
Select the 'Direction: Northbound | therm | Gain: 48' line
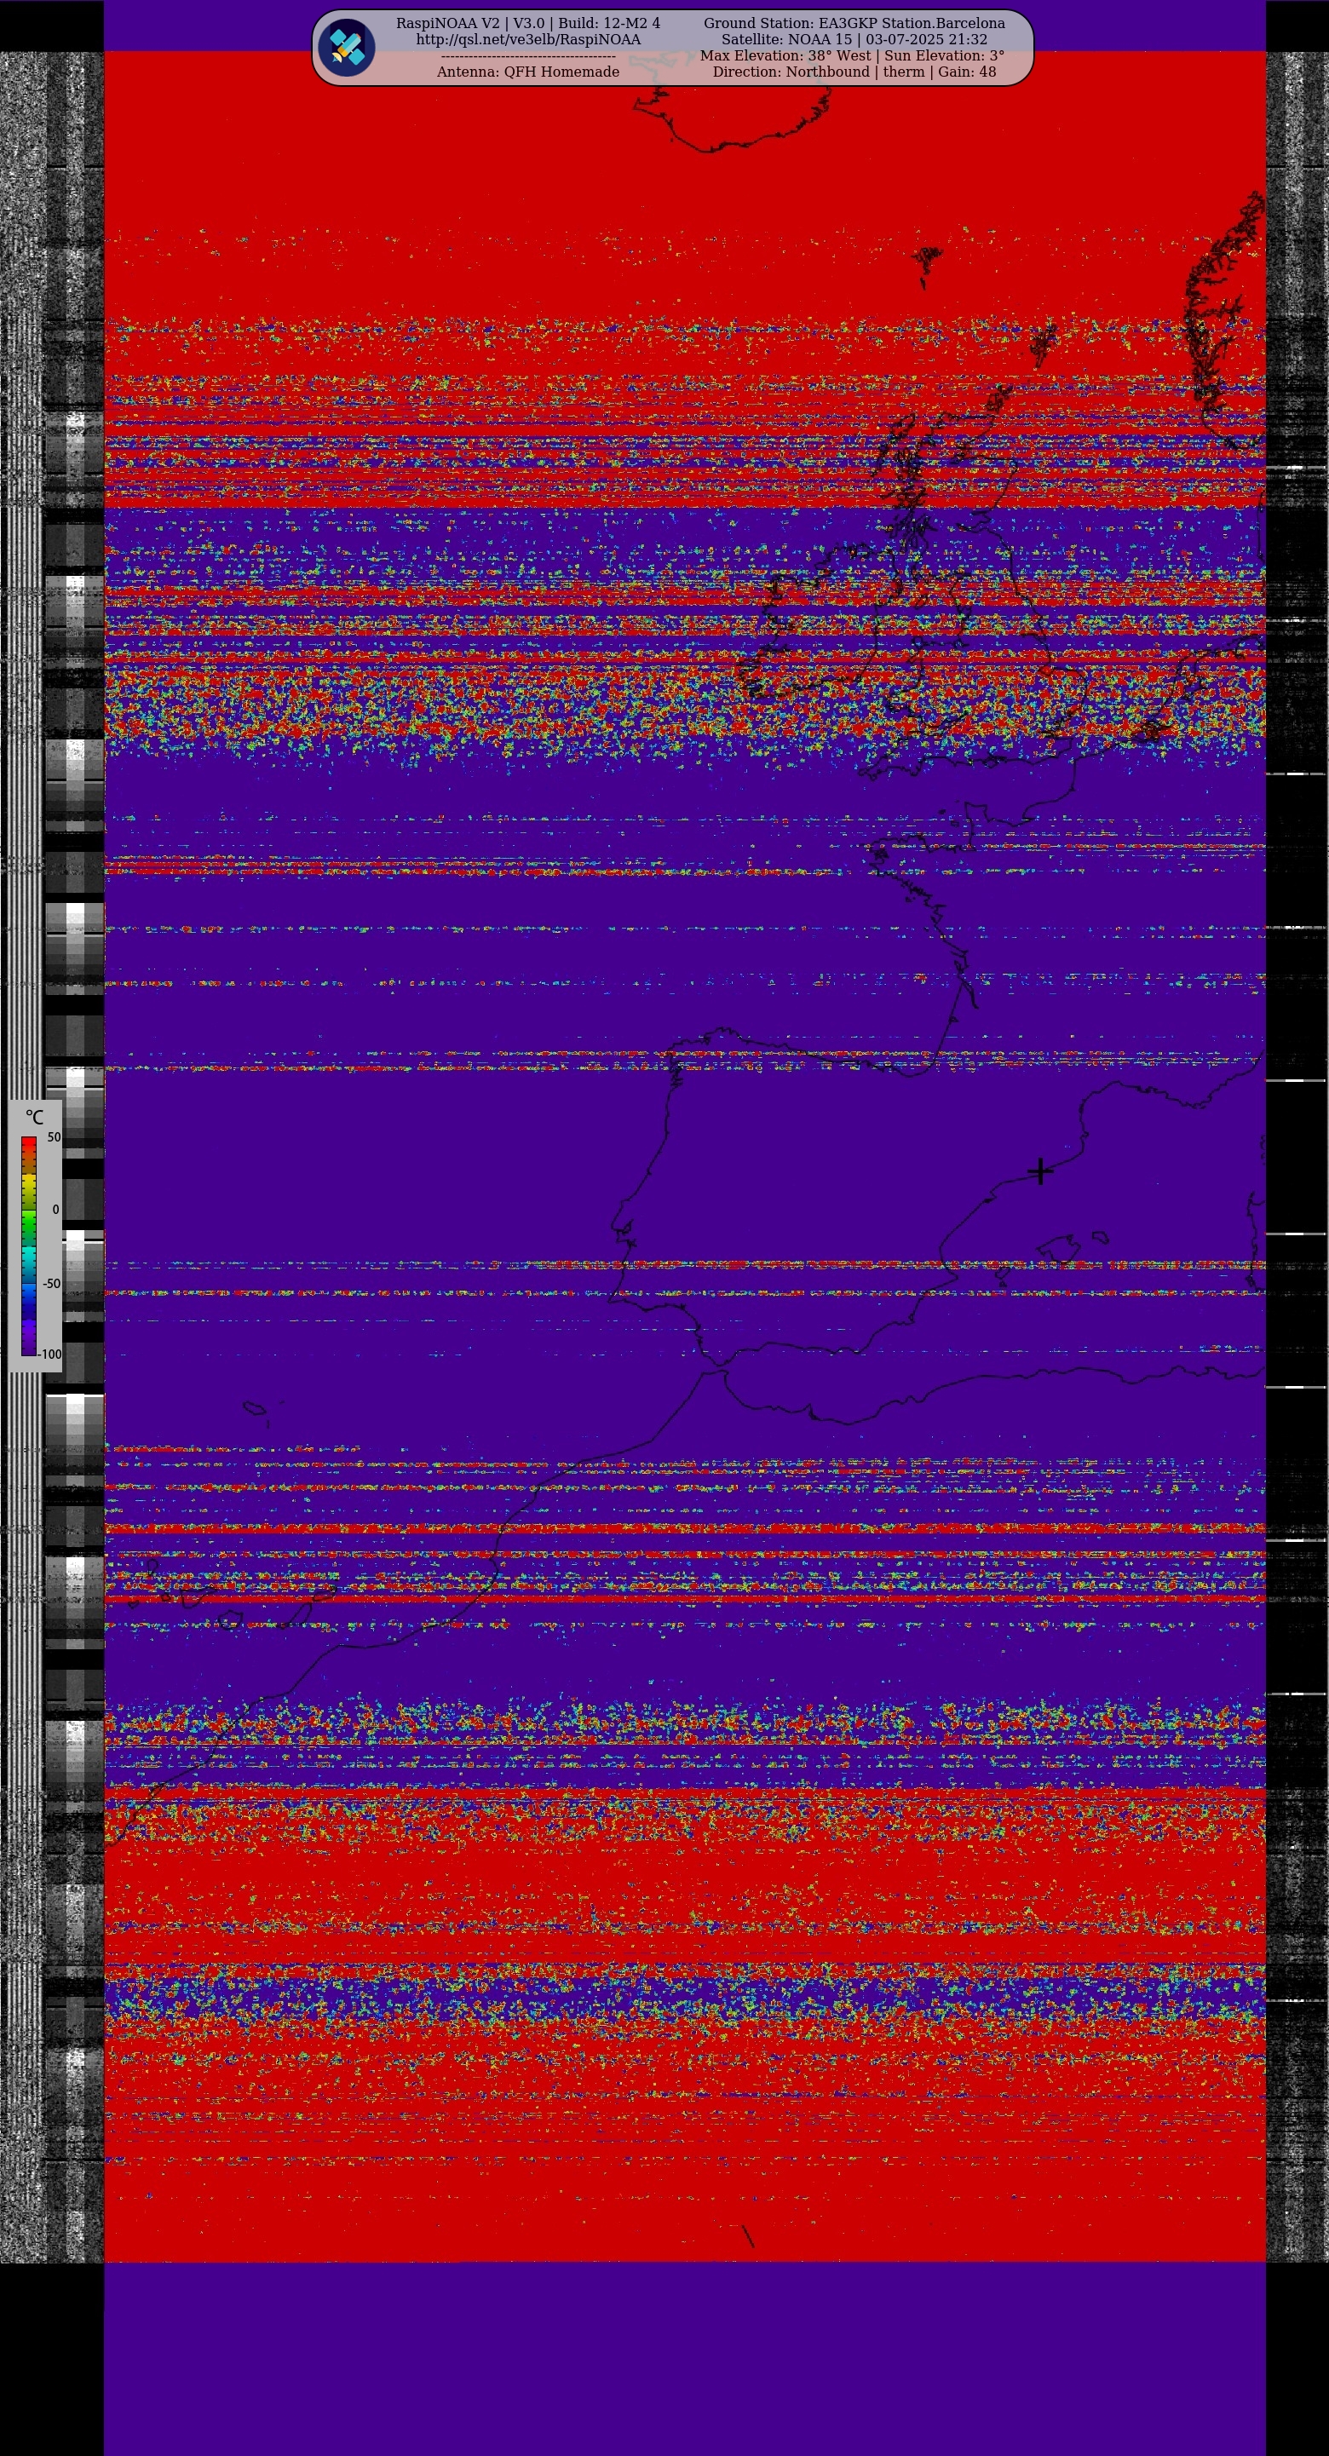click(x=854, y=72)
